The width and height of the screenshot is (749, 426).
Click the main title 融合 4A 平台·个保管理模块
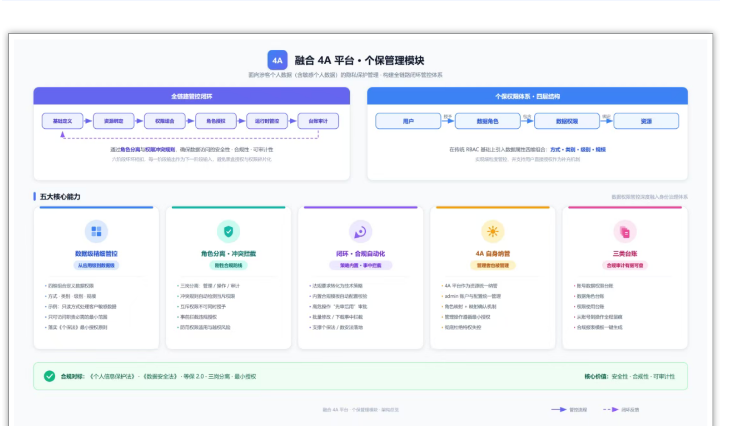click(x=359, y=60)
